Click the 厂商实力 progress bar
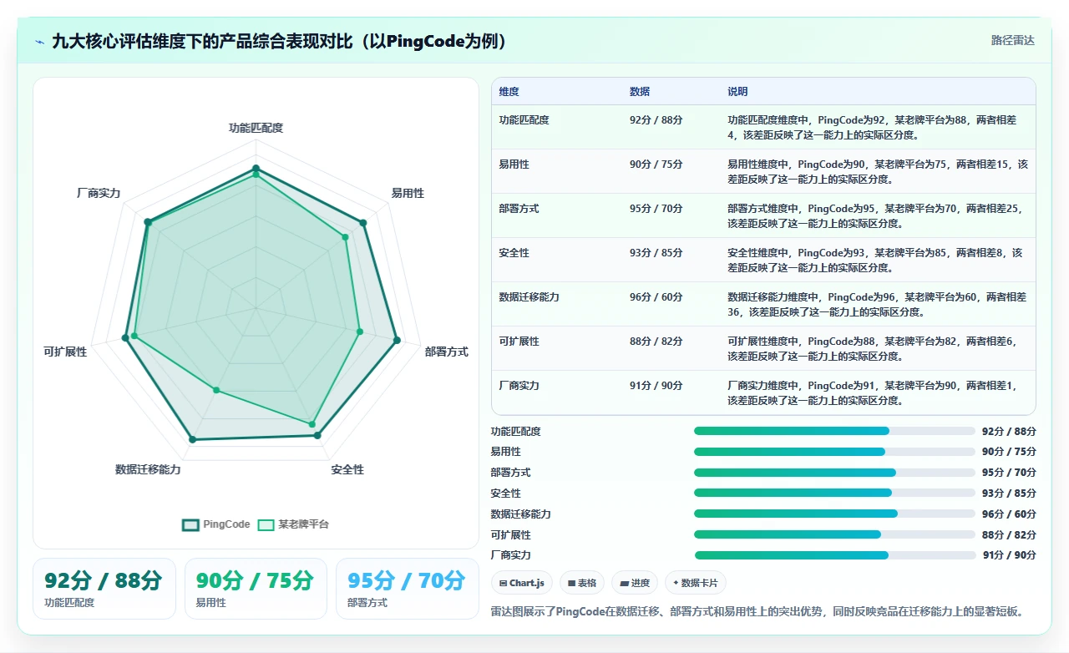Screen dimensions: 1069x653 (834, 554)
